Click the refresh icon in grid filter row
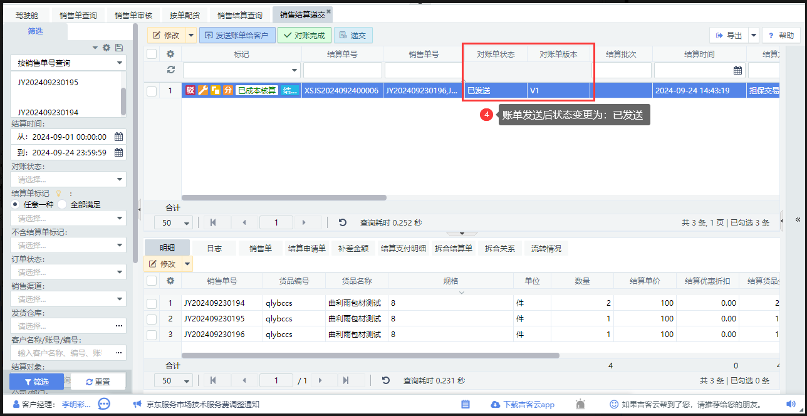Viewport: 807px width, 416px height. (170, 70)
